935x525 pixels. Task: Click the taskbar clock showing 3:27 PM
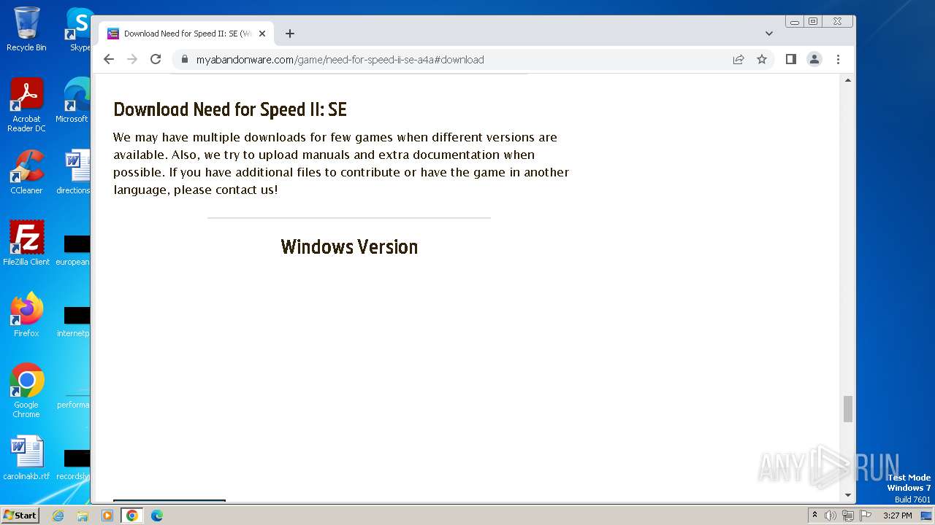click(x=898, y=516)
